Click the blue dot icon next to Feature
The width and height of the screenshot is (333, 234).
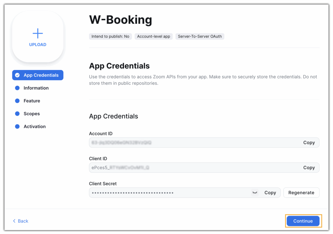[x=18, y=101]
